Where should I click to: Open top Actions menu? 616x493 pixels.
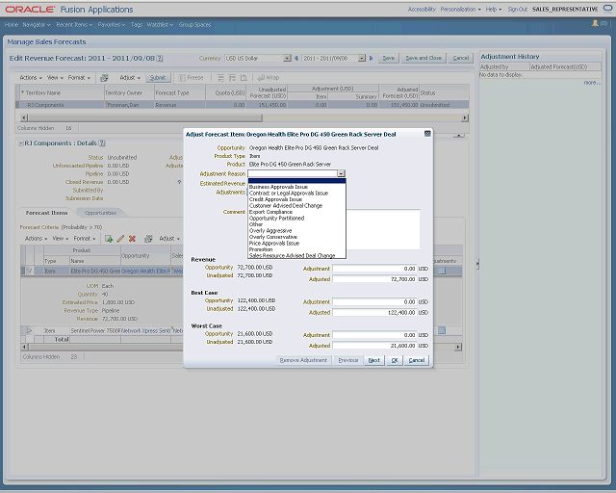tap(31, 78)
